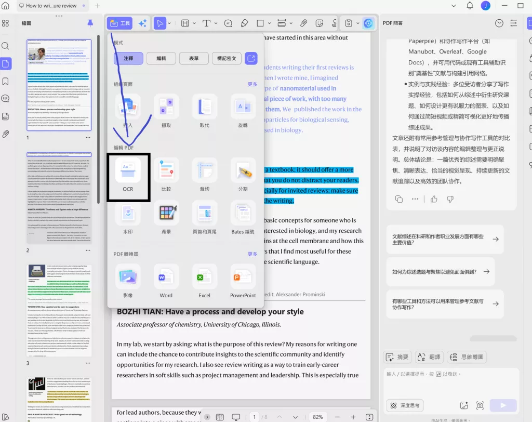Image resolution: width=532 pixels, height=422 pixels.
Task: Convert PDF to PowerPoint
Action: point(243,282)
